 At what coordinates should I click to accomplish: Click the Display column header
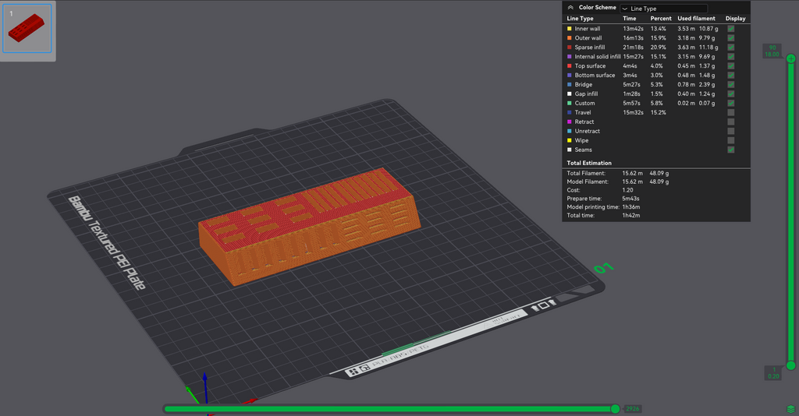735,19
